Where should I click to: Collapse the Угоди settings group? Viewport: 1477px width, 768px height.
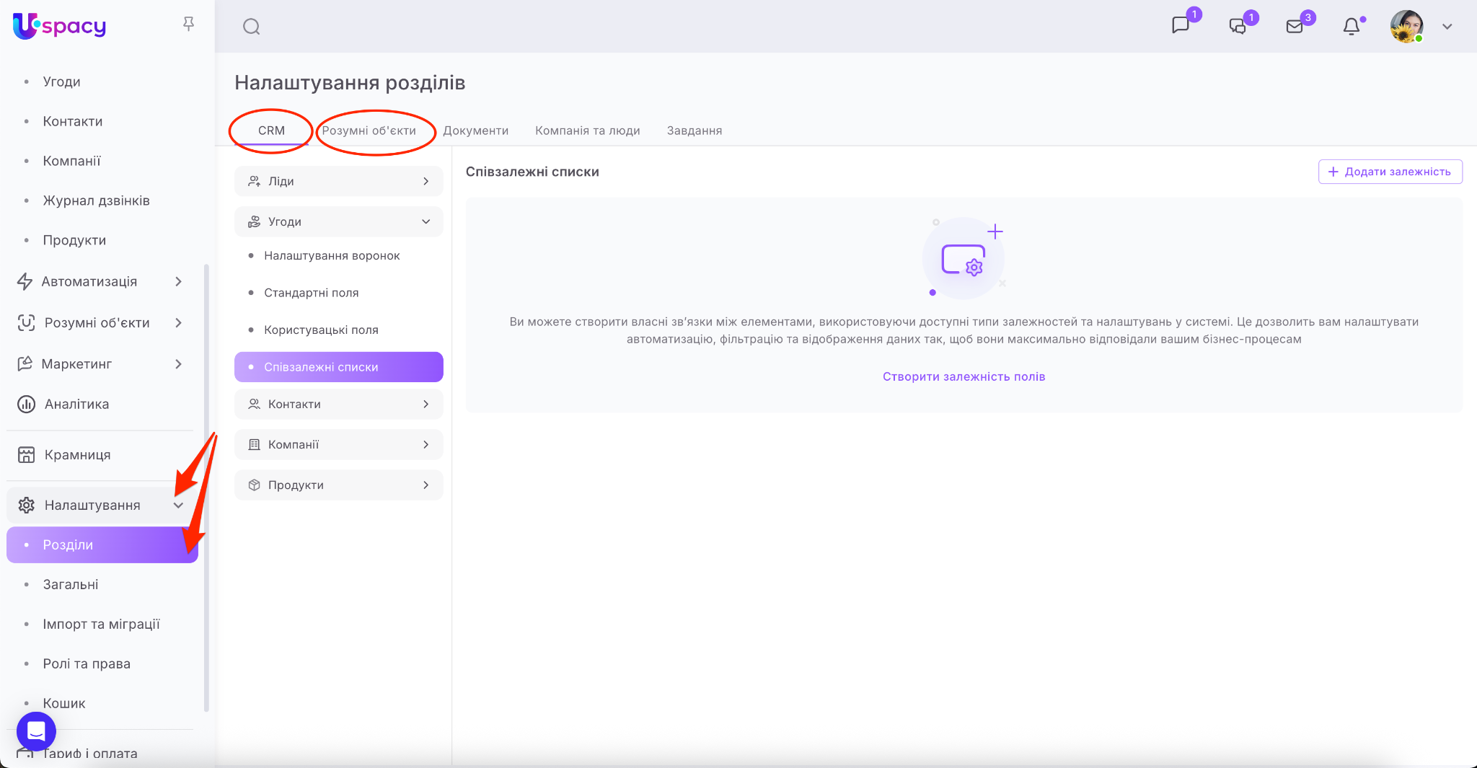[426, 222]
